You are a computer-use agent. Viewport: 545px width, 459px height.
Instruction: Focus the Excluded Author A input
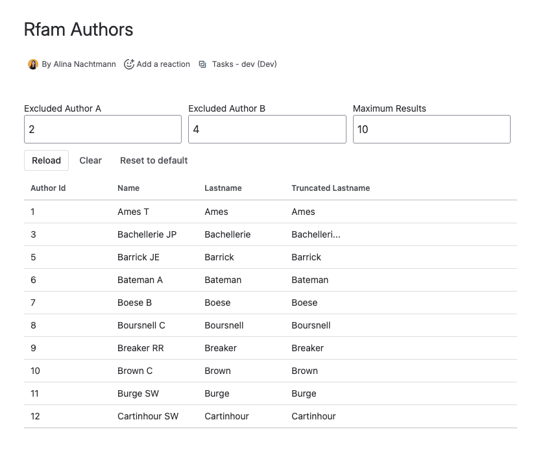click(102, 129)
